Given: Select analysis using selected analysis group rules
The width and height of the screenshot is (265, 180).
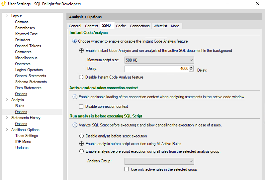Looking at the screenshot, I should (81, 151).
